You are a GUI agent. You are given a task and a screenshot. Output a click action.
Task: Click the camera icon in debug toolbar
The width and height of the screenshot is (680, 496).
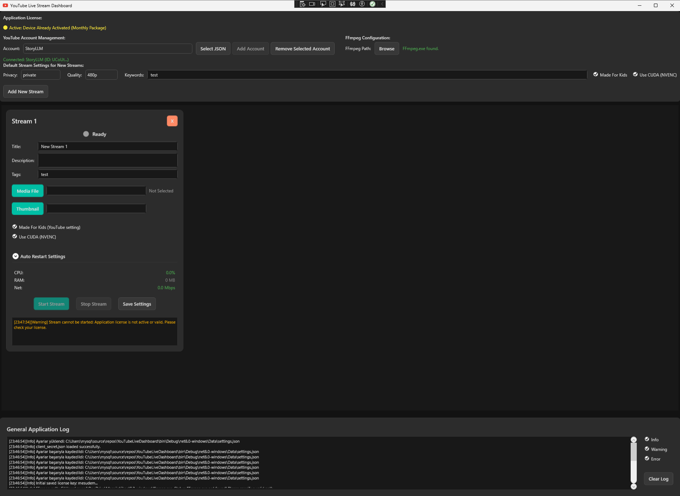tap(312, 4)
